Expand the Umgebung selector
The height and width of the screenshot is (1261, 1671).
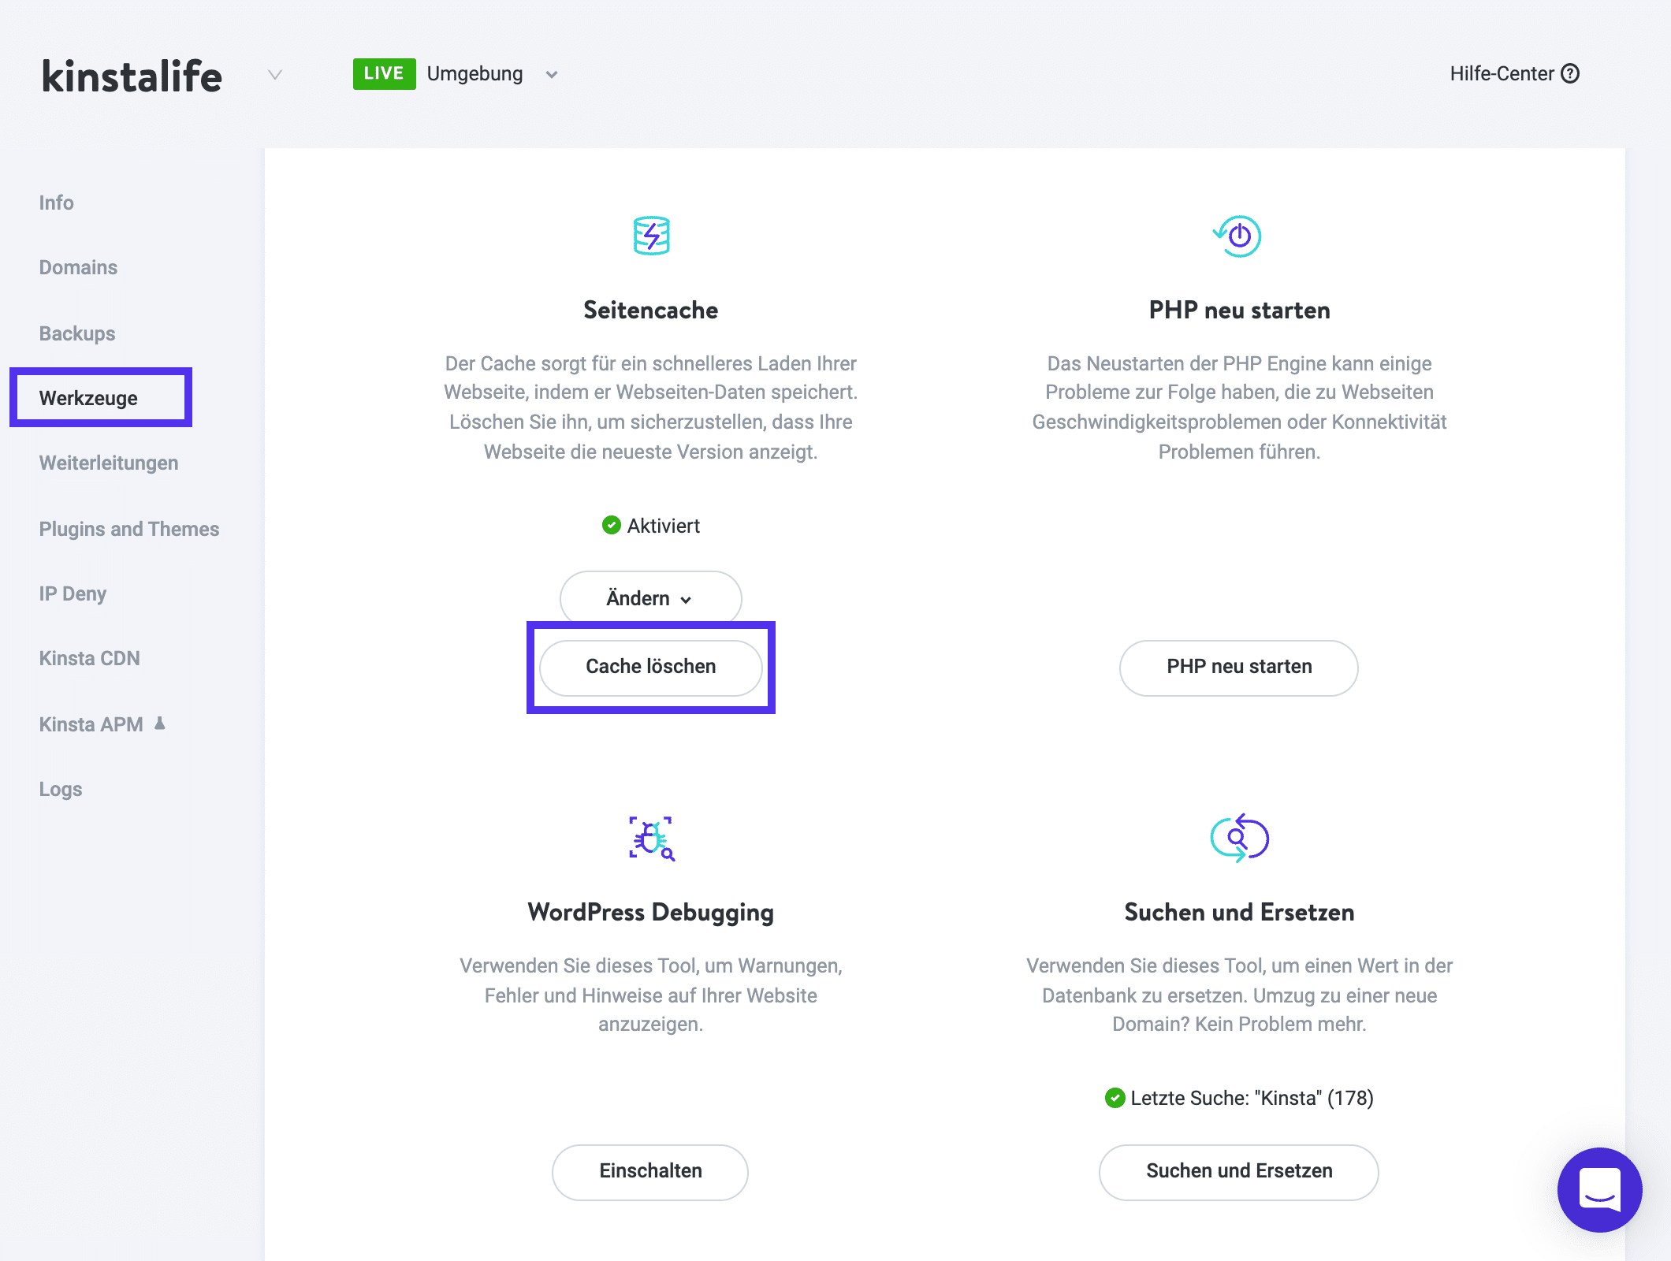coord(552,75)
